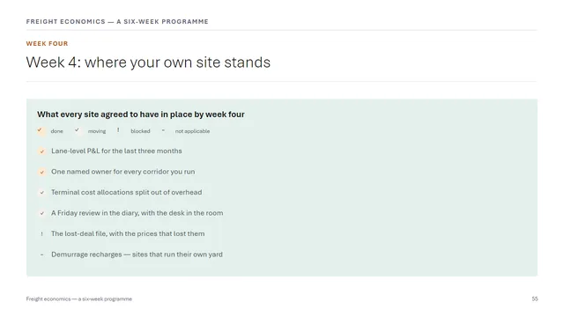
Task: Select 'The lost-deal file' checklist line
Action: 128,233
